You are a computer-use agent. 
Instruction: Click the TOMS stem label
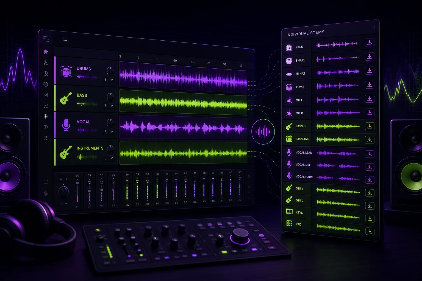(x=300, y=87)
